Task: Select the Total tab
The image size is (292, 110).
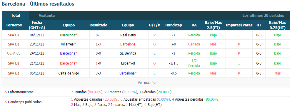Action: tap(16, 16)
